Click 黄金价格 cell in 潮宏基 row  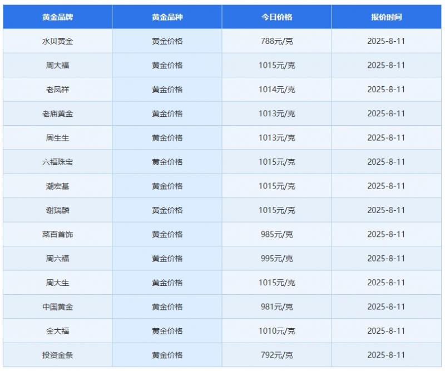pos(167,186)
